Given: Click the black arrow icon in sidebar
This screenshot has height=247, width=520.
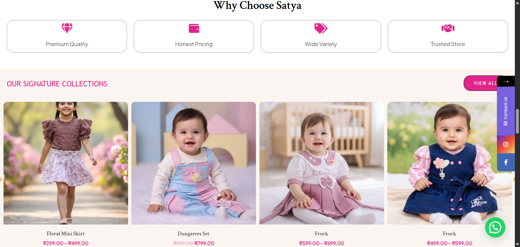Looking at the screenshot, I should point(506,81).
